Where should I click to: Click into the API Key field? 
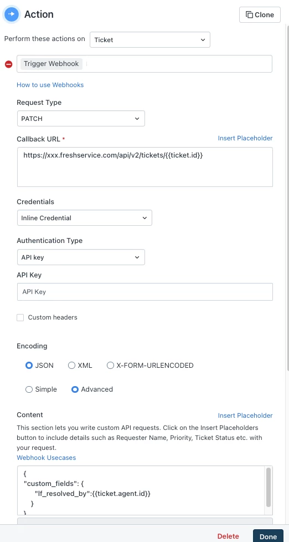click(x=145, y=292)
